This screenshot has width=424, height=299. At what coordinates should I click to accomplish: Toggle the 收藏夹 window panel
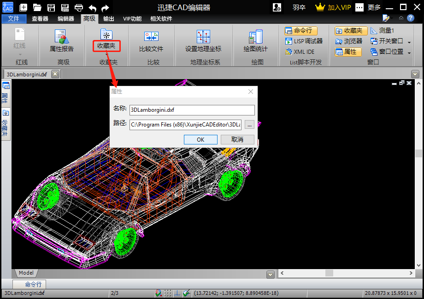pyautogui.click(x=351, y=30)
